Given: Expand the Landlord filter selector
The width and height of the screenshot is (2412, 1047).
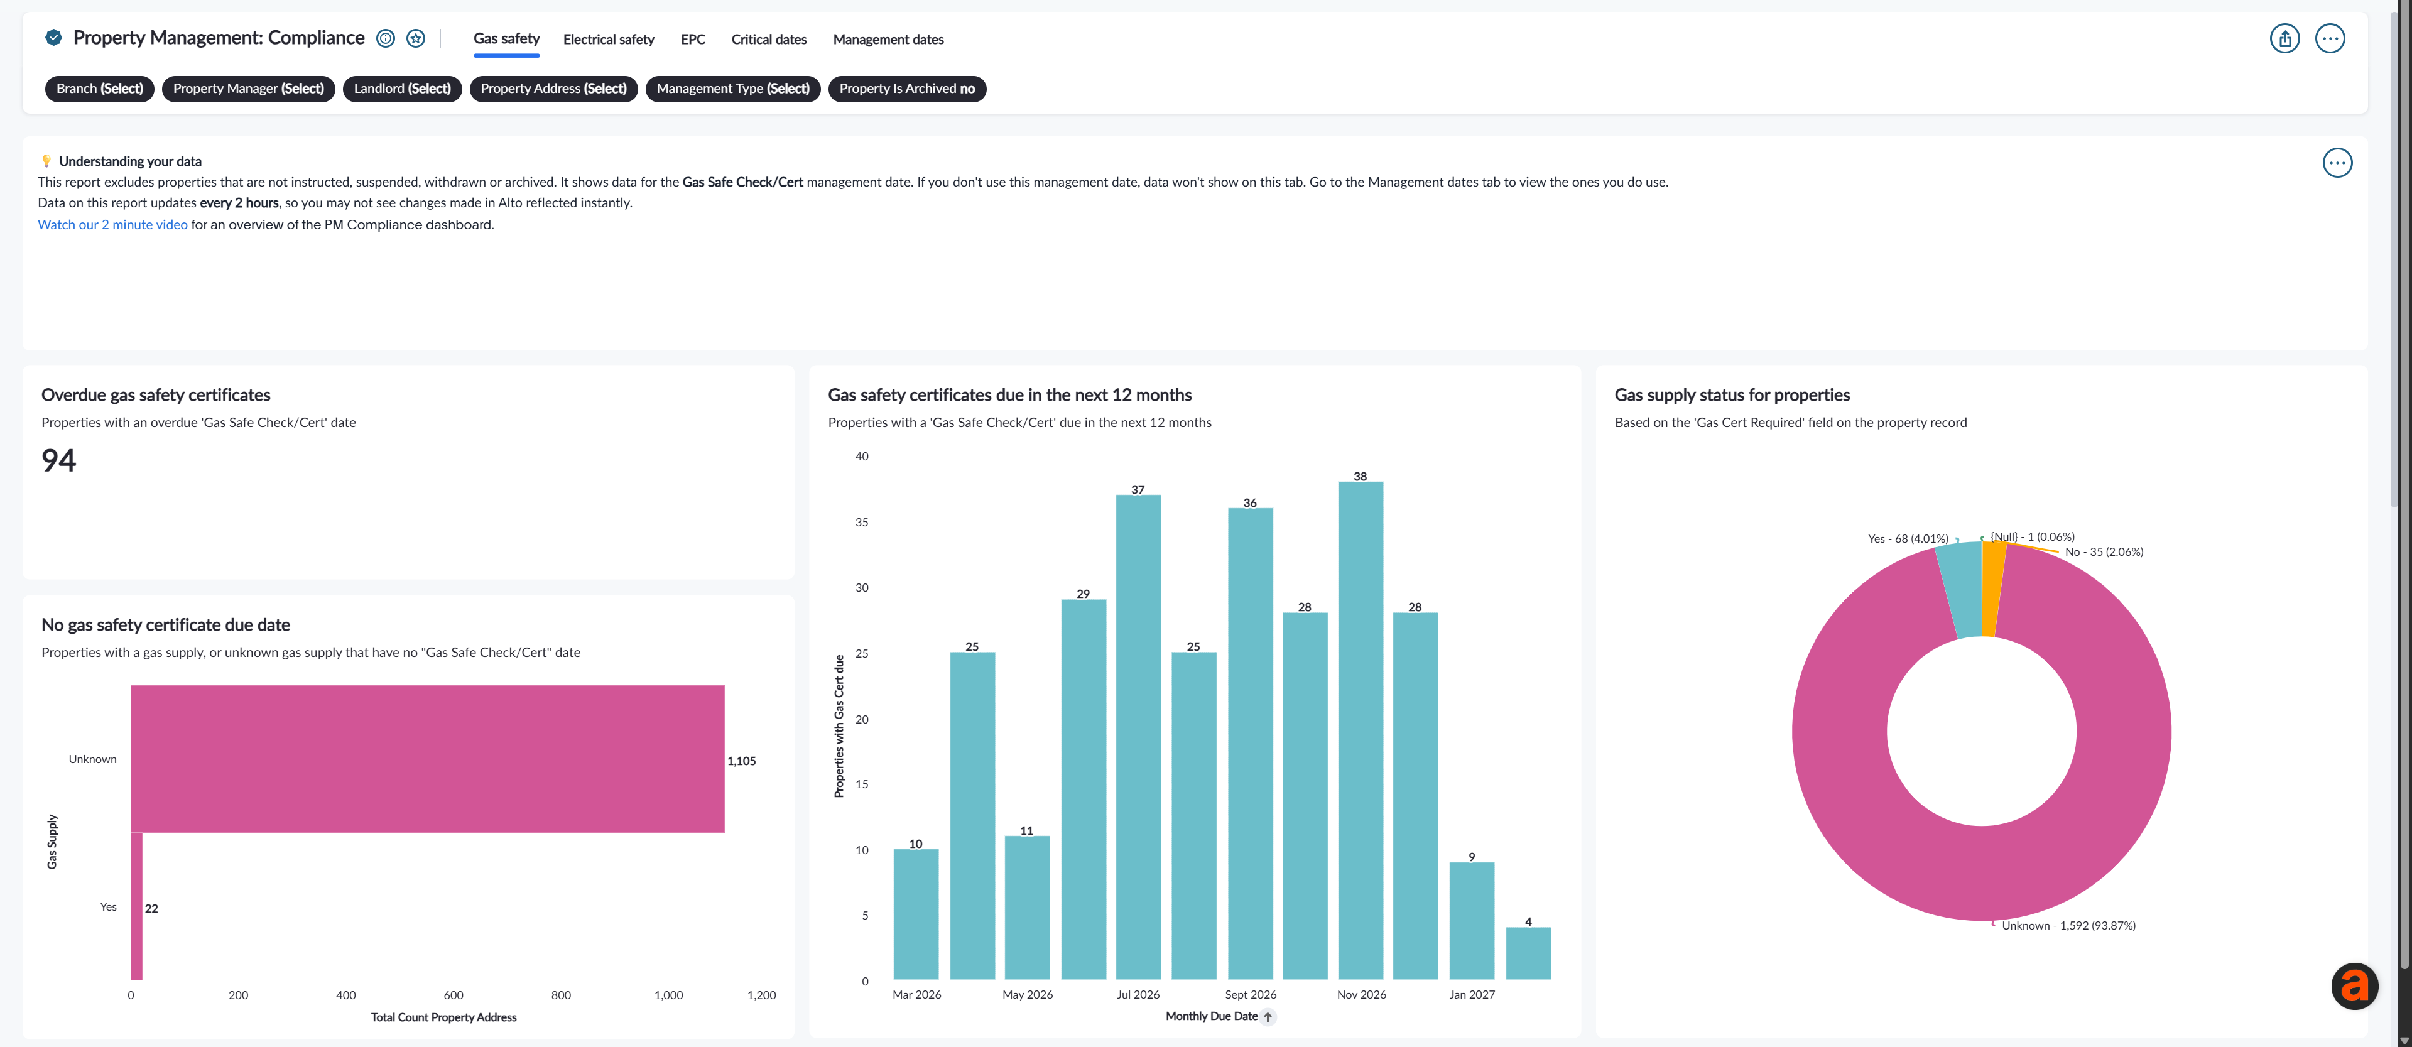Looking at the screenshot, I should click(x=402, y=89).
